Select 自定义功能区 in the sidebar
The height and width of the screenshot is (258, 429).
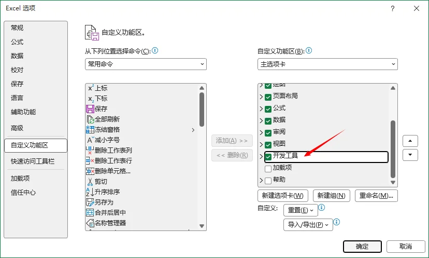point(36,145)
